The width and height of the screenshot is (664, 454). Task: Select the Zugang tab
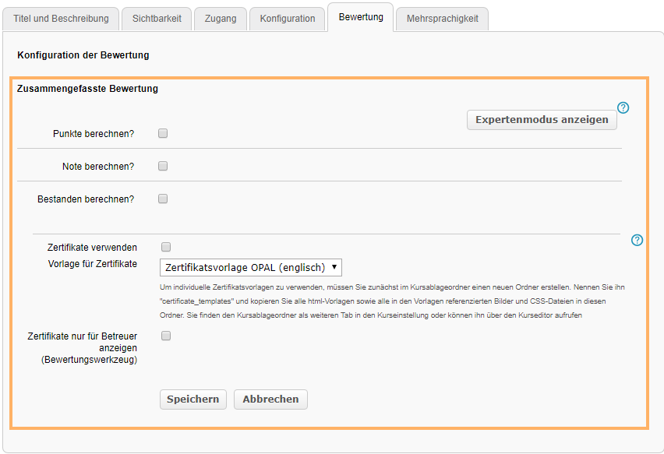click(x=220, y=18)
